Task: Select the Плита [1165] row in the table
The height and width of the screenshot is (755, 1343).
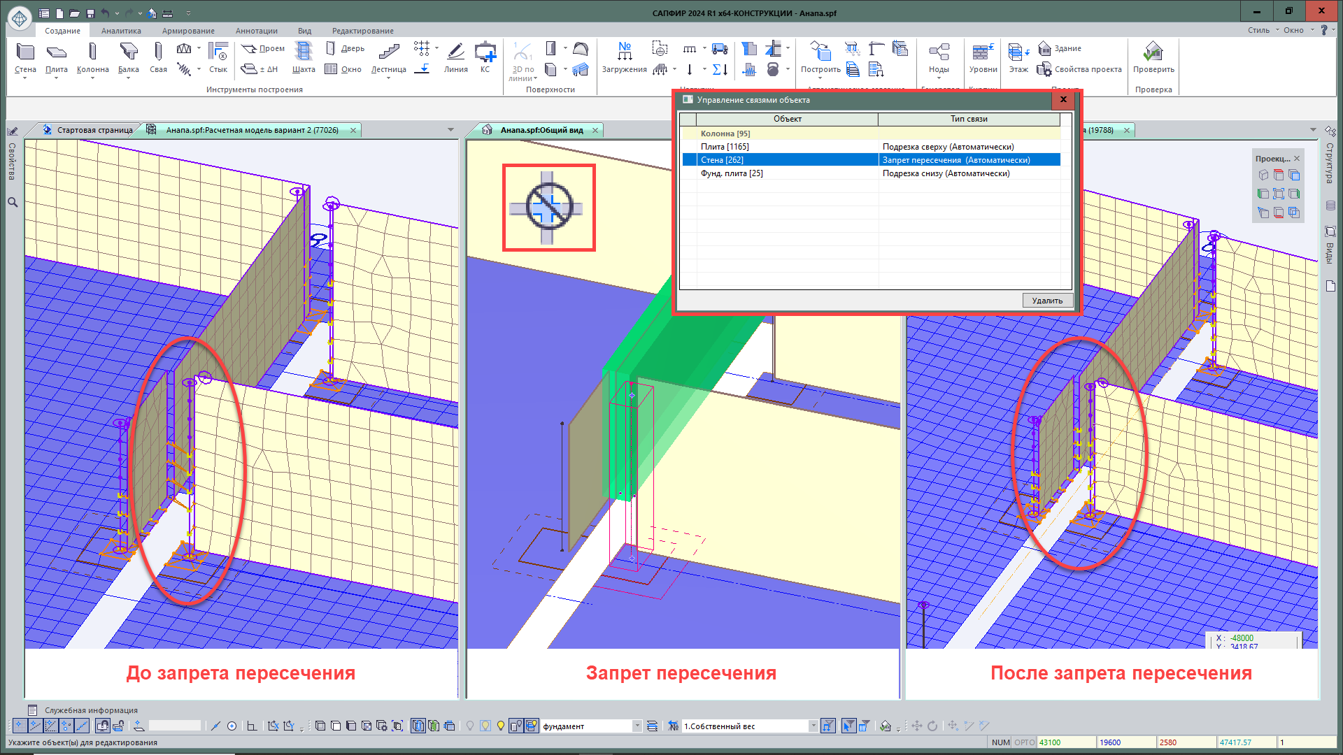Action: pos(725,147)
